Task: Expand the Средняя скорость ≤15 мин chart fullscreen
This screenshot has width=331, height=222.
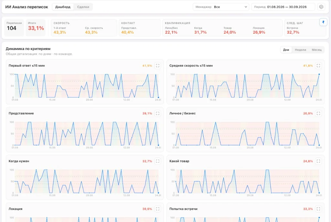Action: 318,66
